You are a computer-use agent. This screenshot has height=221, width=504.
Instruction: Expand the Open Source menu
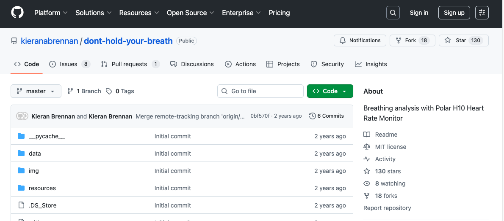click(190, 13)
